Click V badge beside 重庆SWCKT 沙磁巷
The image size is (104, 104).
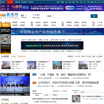tap(101, 61)
